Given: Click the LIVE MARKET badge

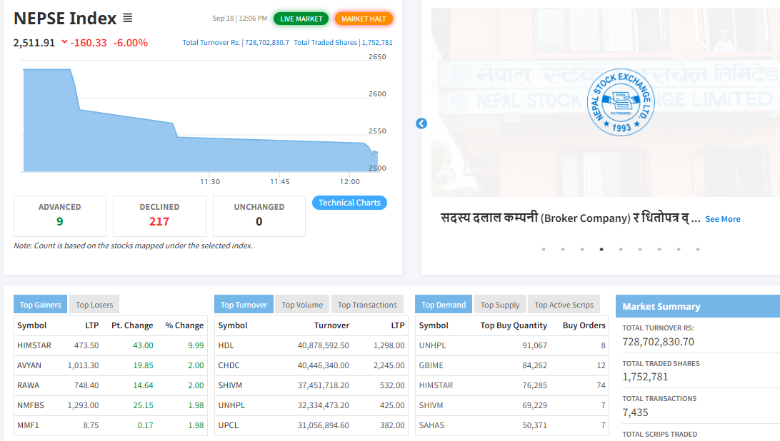Looking at the screenshot, I should coord(301,19).
